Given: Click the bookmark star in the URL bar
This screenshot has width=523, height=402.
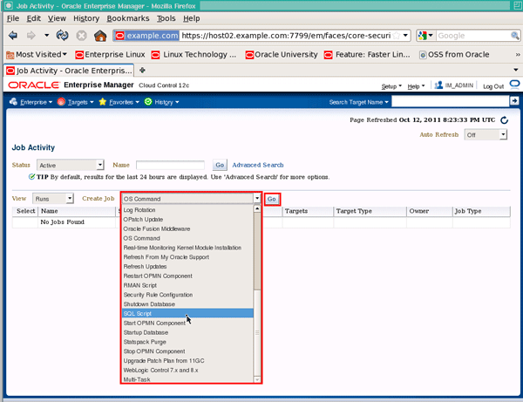Looking at the screenshot, I should pos(397,36).
